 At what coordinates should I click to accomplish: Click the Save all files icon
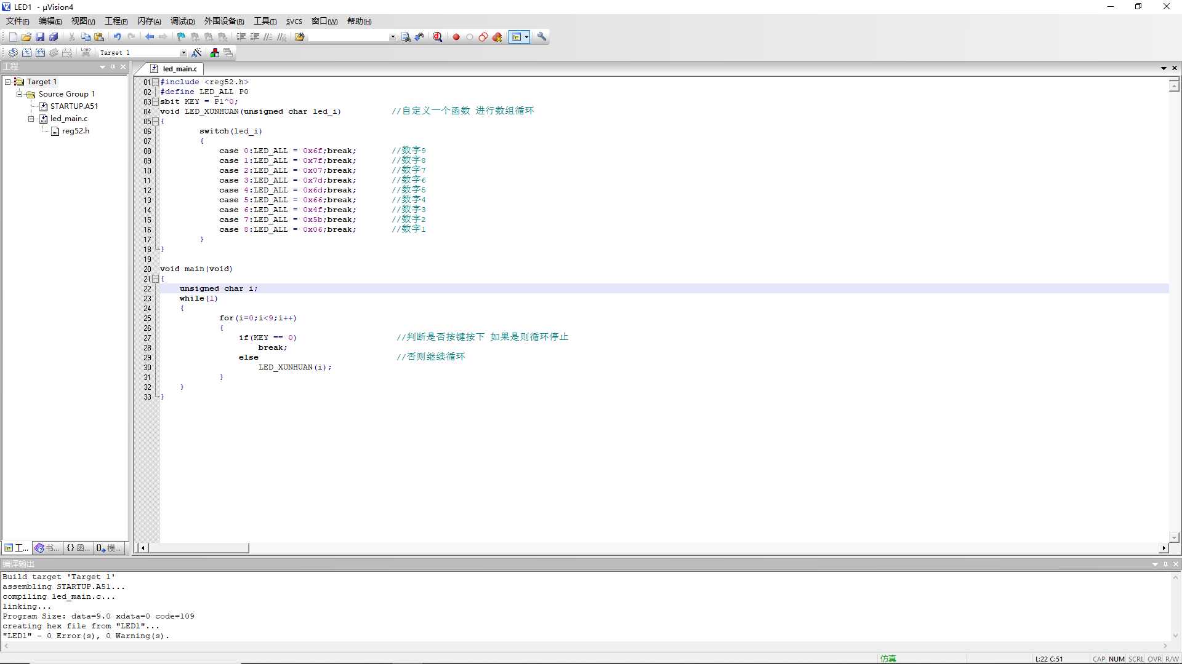(x=54, y=37)
